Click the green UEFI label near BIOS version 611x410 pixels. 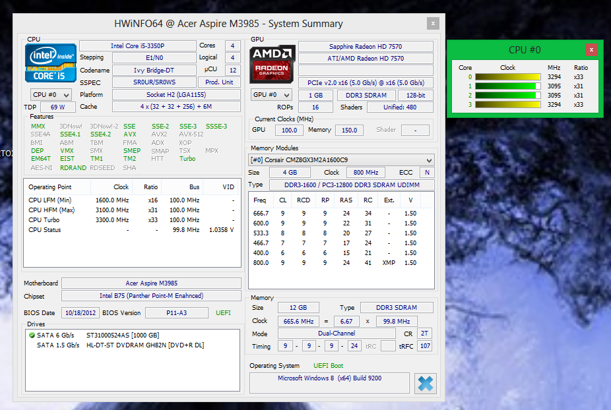223,312
